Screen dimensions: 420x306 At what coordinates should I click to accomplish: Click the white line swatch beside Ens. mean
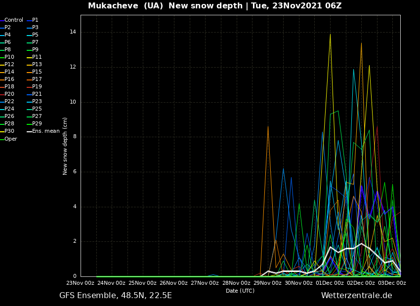[x=29, y=131]
